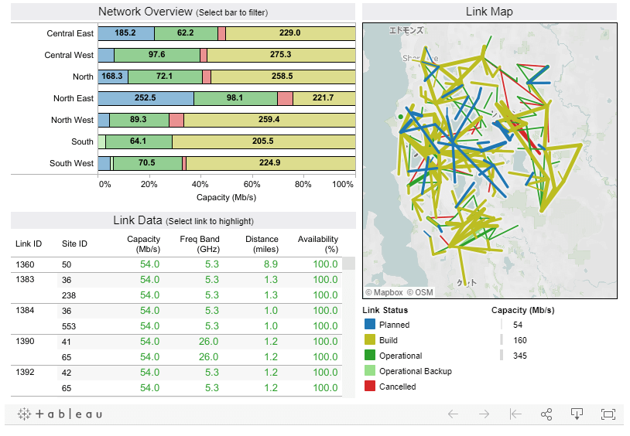Select the Operational Backup light green swatch
The height and width of the screenshot is (436, 630).
point(370,371)
